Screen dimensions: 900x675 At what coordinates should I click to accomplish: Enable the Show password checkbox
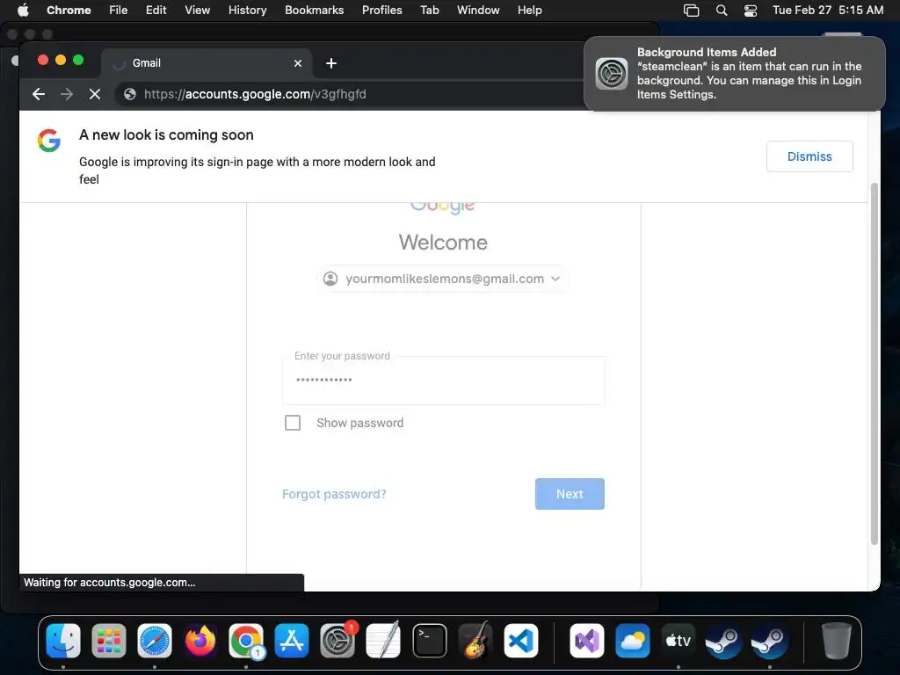(293, 423)
